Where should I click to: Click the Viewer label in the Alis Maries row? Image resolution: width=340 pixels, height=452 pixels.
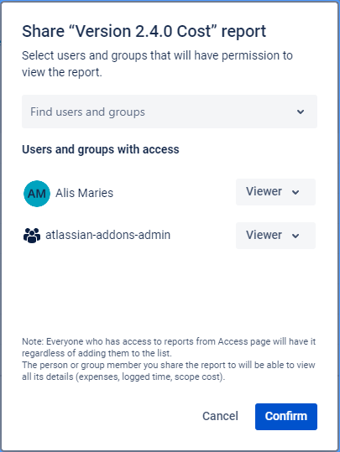pos(264,191)
